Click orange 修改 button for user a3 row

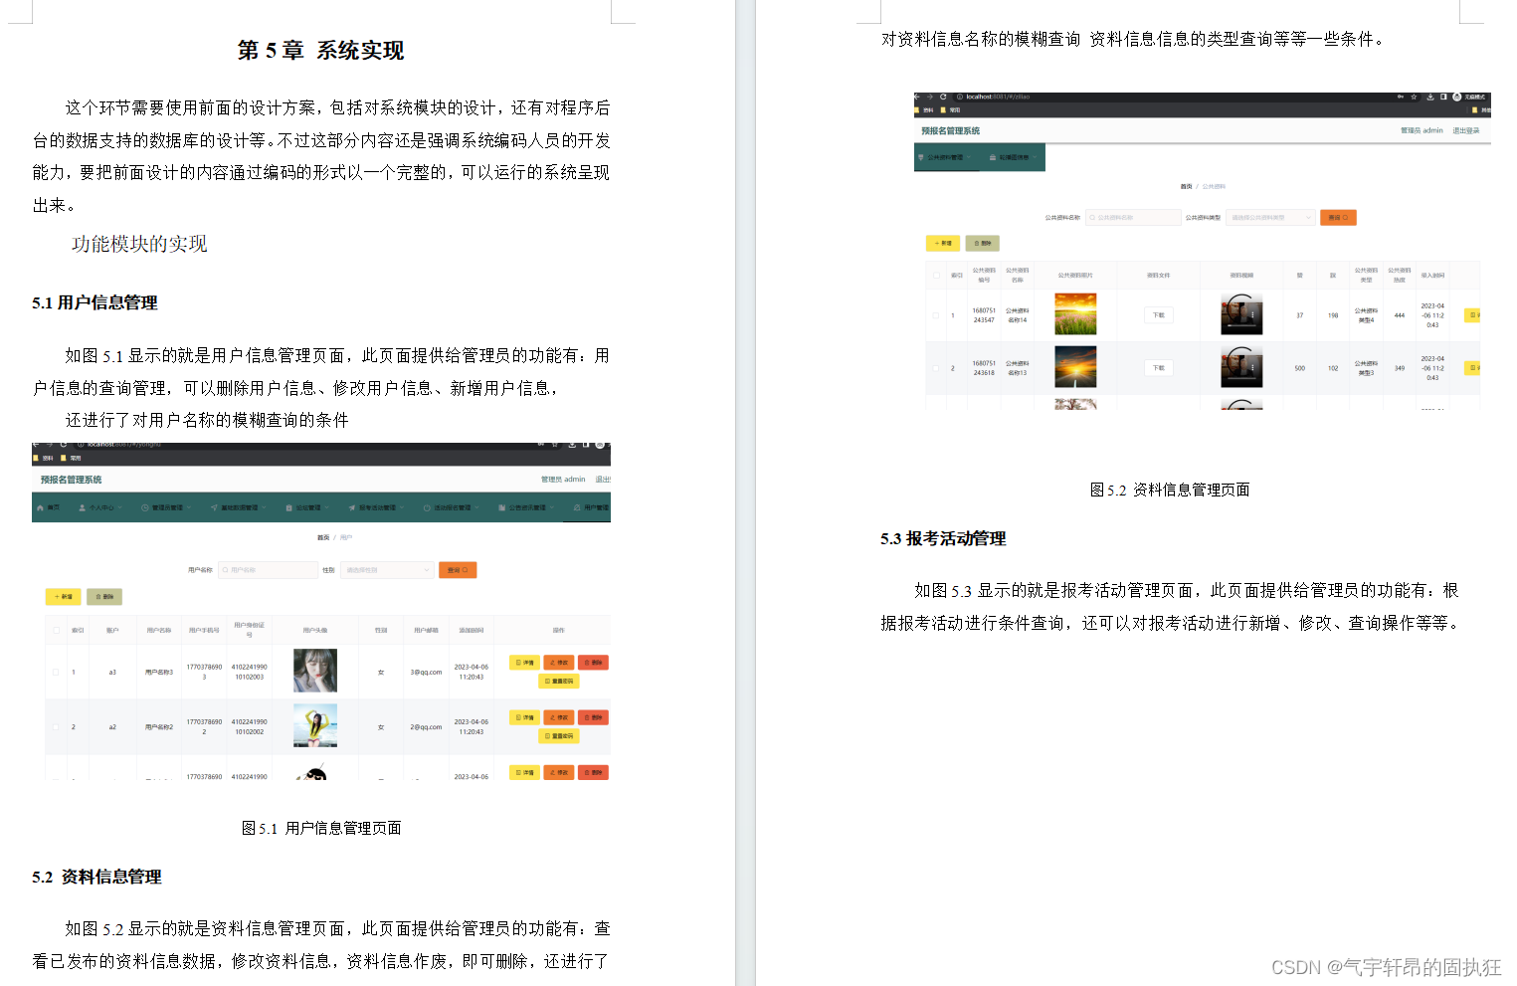(x=559, y=663)
